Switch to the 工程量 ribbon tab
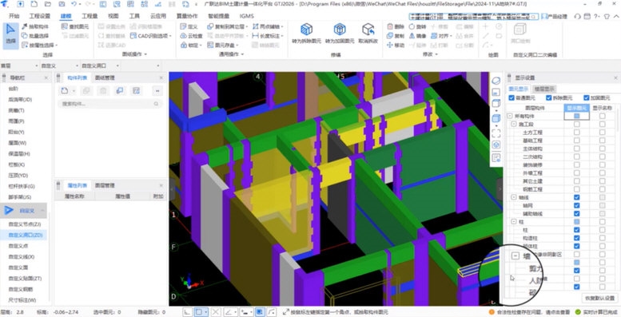The width and height of the screenshot is (621, 317). coord(90,16)
